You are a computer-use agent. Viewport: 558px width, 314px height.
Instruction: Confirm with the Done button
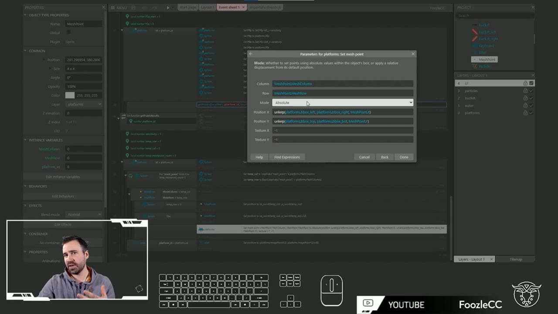point(404,157)
